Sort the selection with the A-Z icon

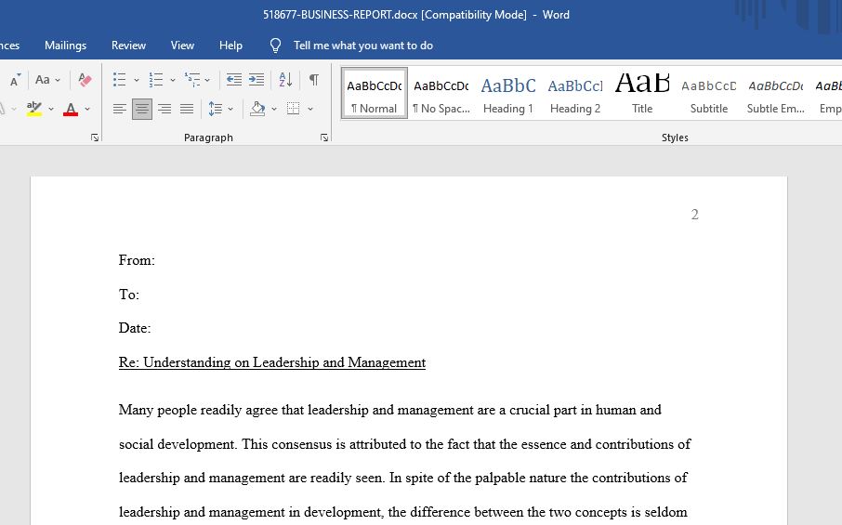click(285, 80)
